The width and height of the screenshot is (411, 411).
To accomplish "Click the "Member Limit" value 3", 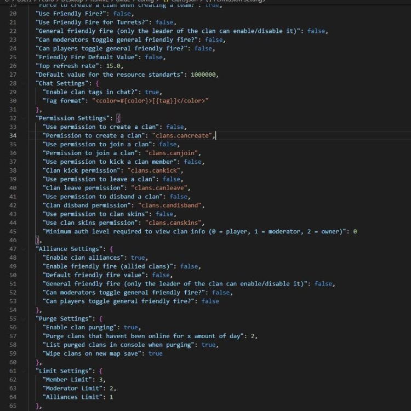I will [x=102, y=380].
